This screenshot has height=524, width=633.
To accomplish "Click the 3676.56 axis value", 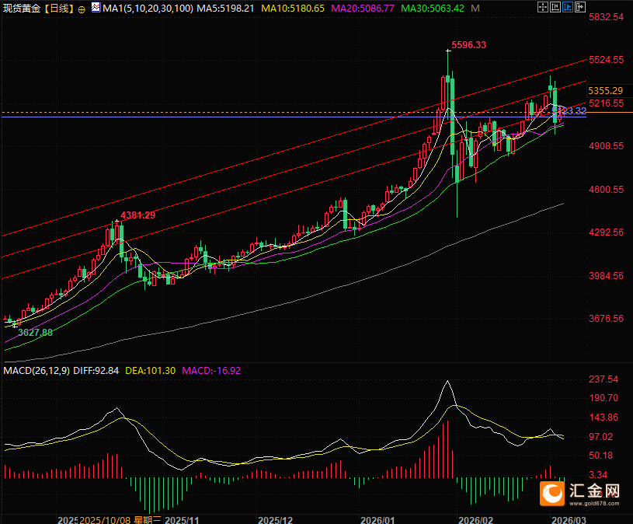I will (607, 318).
